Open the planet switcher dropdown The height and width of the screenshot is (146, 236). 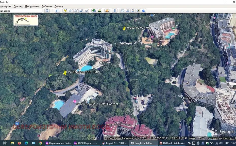107,11
